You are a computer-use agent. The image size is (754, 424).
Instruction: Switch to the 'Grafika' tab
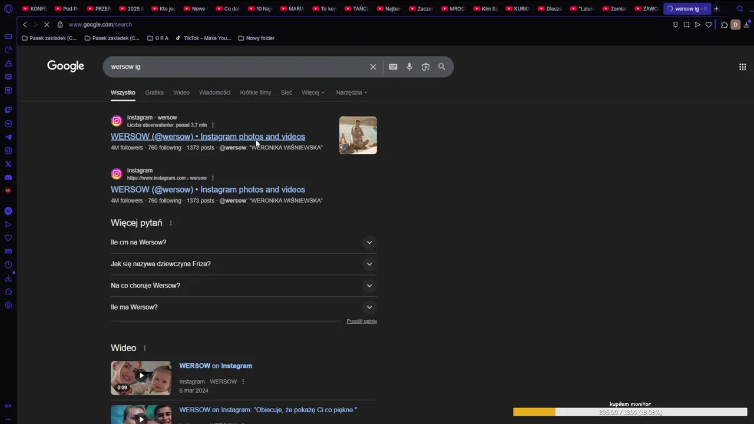tap(154, 92)
